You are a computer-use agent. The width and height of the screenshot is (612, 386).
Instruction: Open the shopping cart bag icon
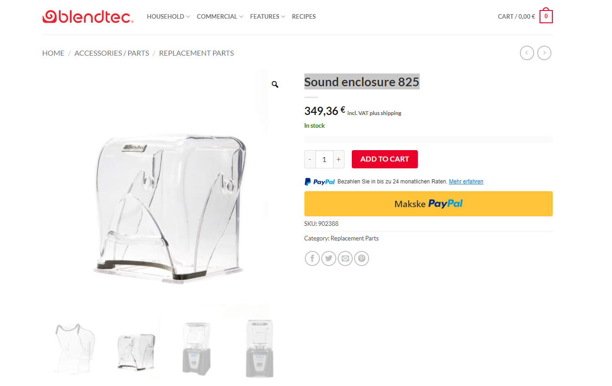(x=546, y=16)
